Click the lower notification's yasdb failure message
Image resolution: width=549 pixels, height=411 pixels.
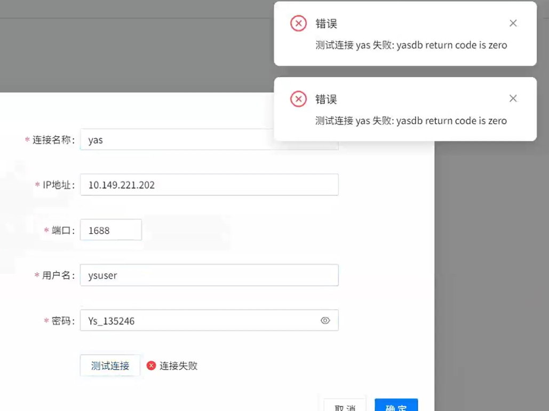(411, 121)
